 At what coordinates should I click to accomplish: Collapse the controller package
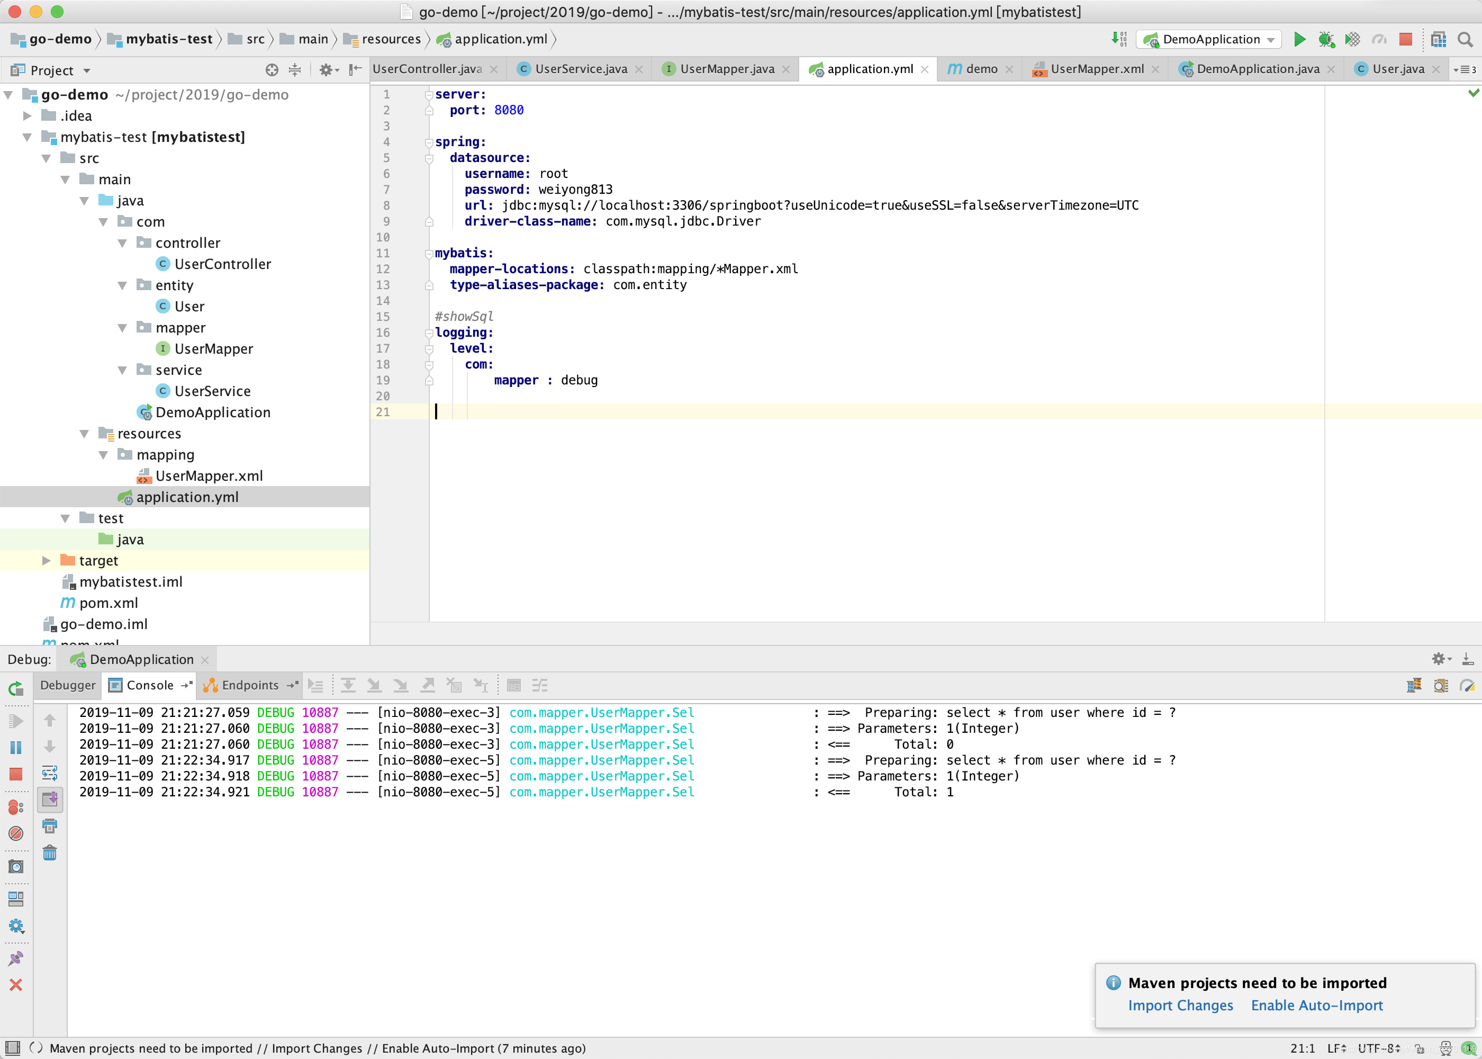tap(122, 243)
